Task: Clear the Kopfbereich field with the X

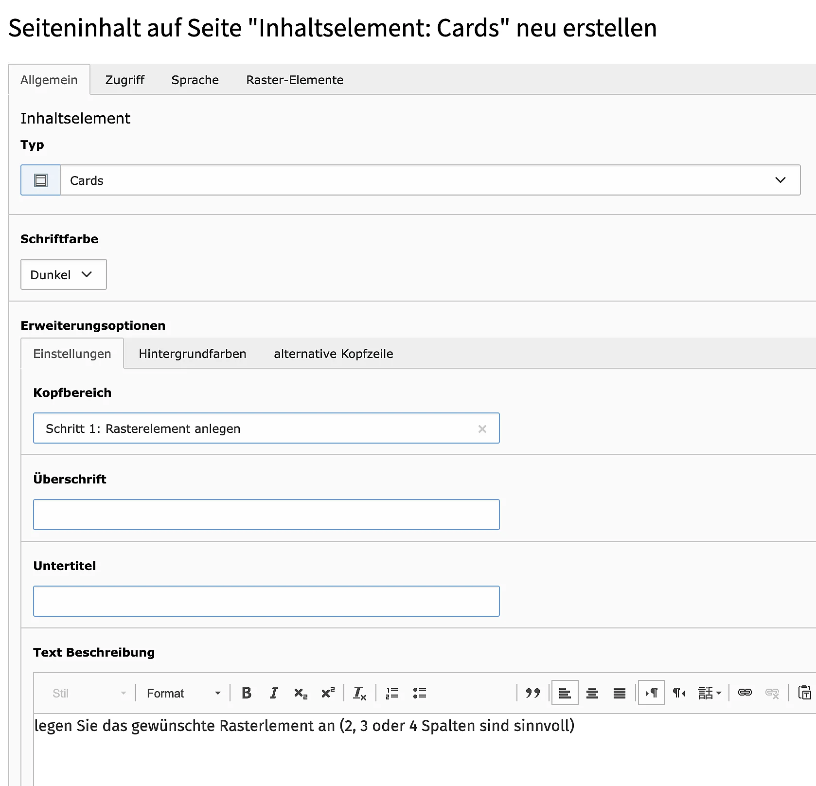Action: coord(482,429)
